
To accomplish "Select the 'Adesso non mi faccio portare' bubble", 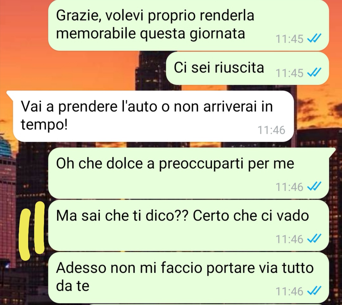I will 188,277.
